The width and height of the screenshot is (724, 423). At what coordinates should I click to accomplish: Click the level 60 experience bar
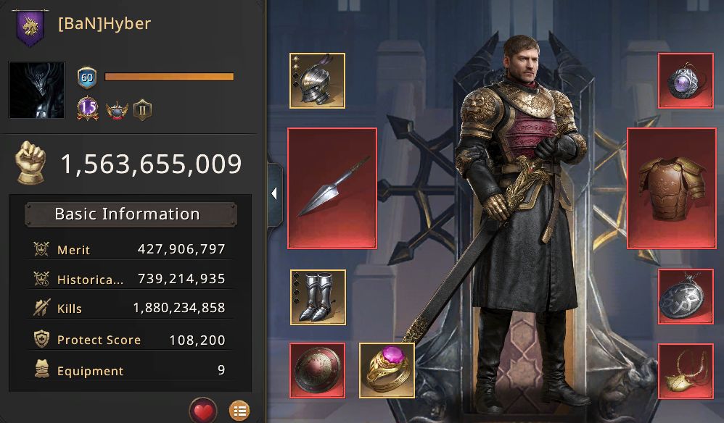coord(169,77)
